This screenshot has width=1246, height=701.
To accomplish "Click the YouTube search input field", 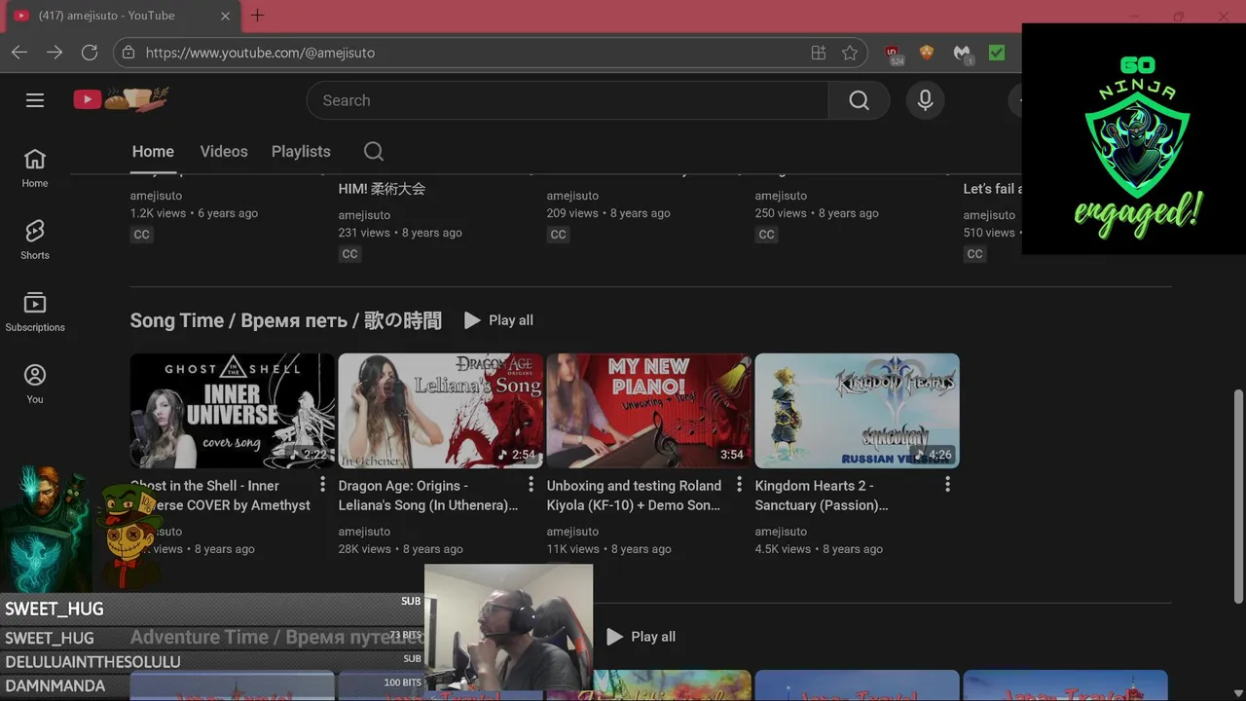I will (568, 100).
